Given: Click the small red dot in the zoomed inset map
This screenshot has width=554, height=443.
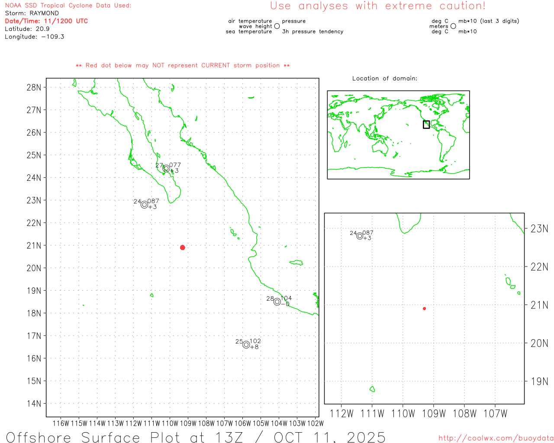Looking at the screenshot, I should tap(425, 308).
